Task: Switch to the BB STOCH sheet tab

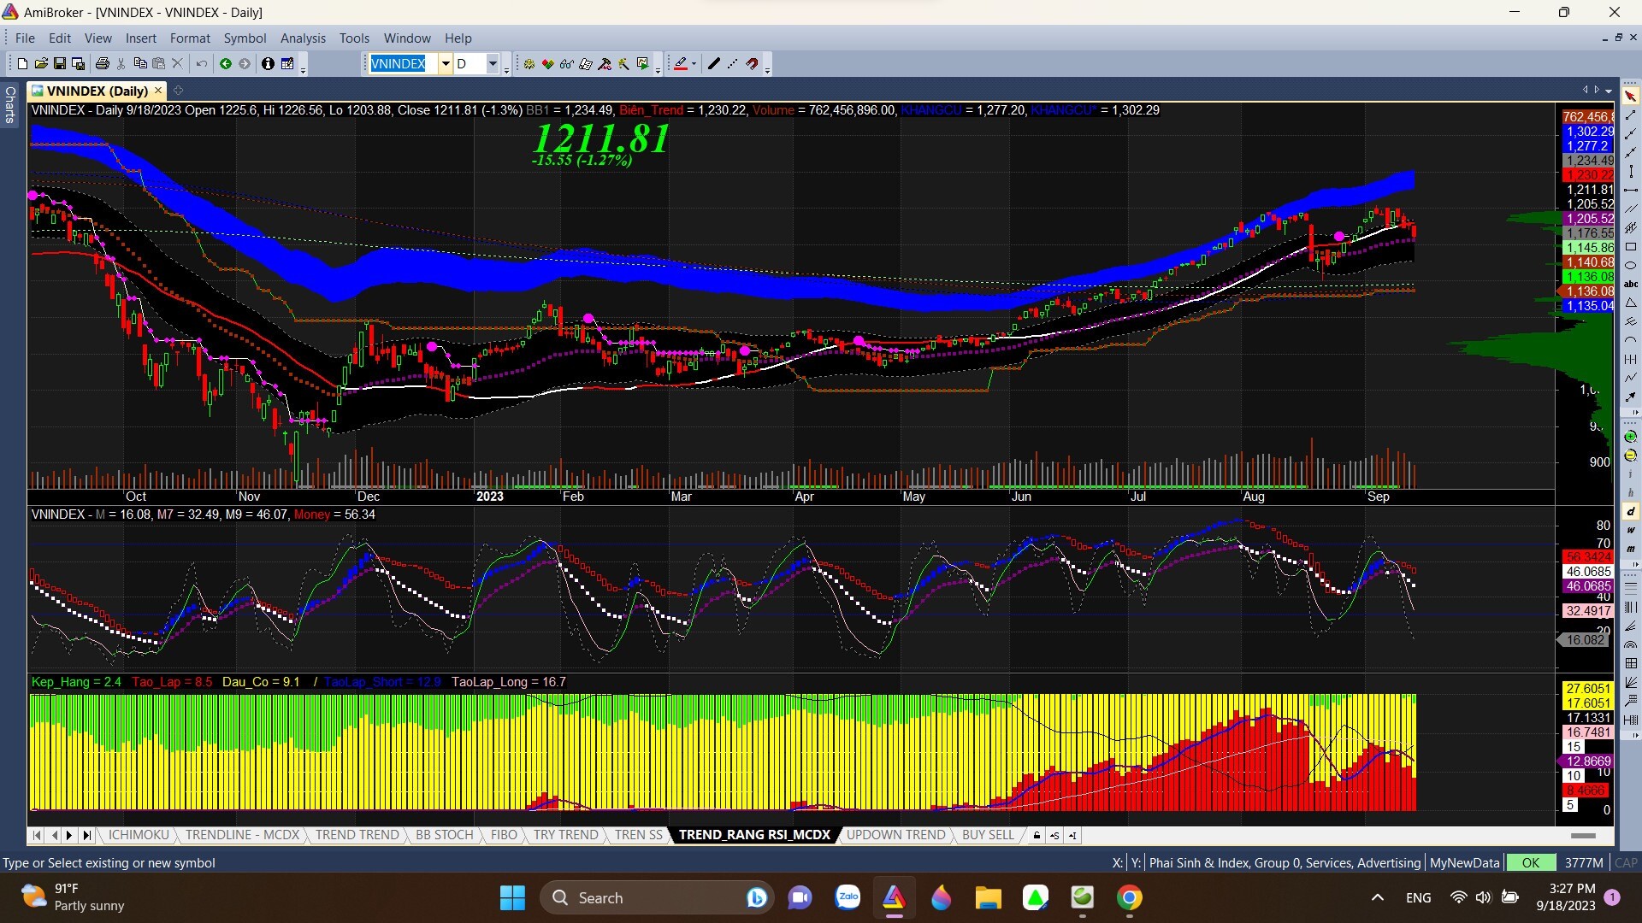Action: click(444, 835)
